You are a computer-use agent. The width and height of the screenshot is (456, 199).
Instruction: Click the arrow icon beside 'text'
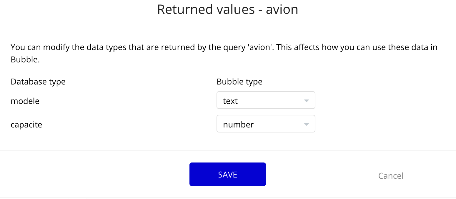click(x=306, y=101)
